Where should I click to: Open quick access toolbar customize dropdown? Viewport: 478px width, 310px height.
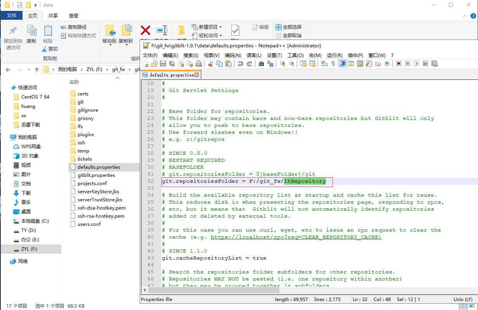(x=36, y=5)
